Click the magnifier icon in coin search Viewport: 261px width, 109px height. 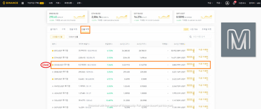(x=191, y=37)
